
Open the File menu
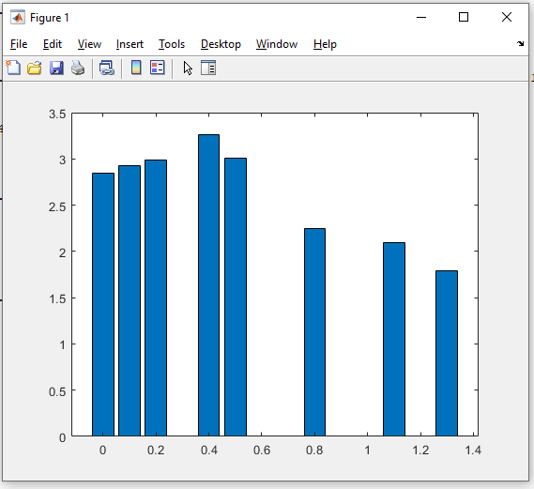click(19, 44)
